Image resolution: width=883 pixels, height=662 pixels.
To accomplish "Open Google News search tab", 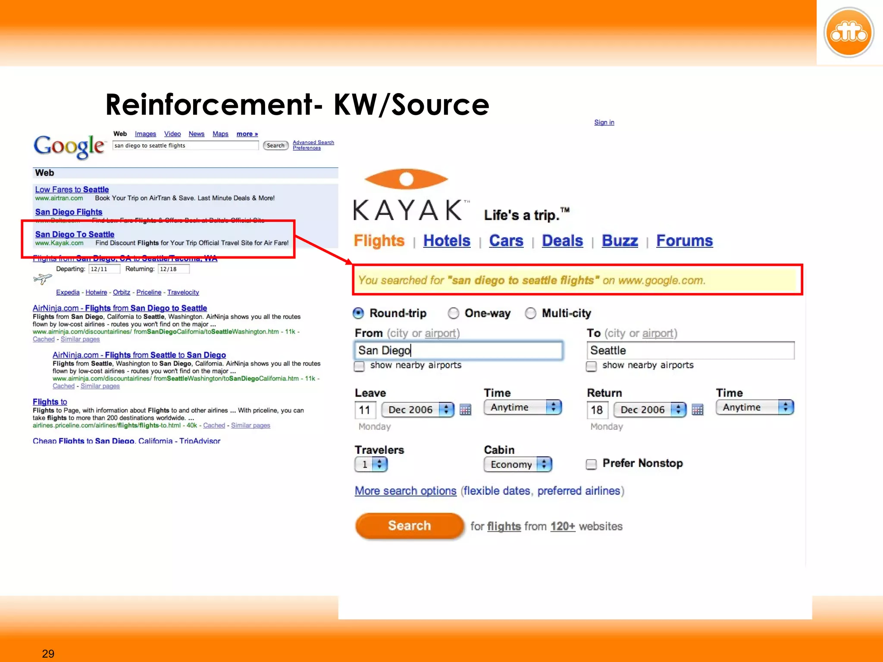I will 196,134.
